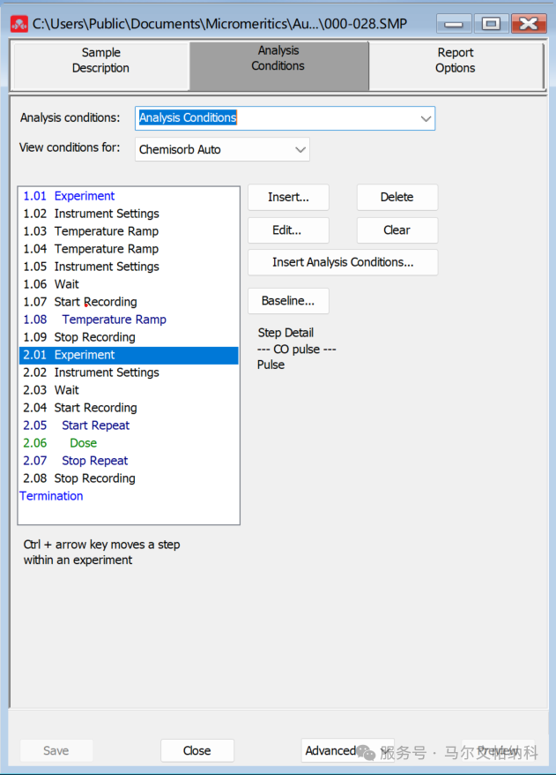This screenshot has height=775, width=556.
Task: Click the Close button at bottom
Action: [196, 750]
